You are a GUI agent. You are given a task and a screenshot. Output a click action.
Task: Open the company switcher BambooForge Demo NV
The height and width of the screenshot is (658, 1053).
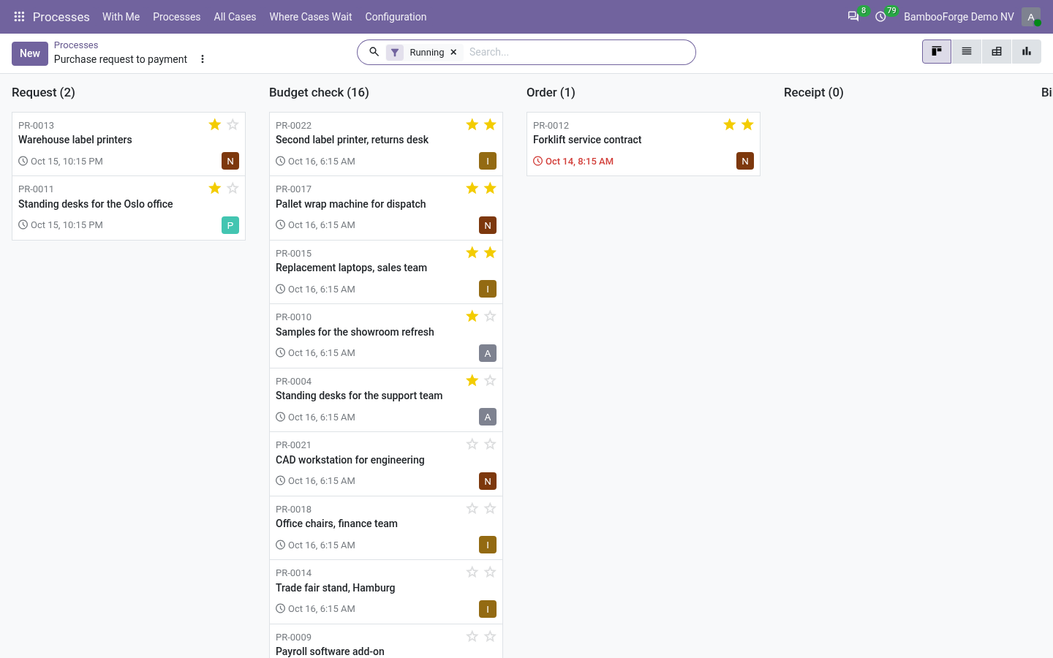point(959,16)
